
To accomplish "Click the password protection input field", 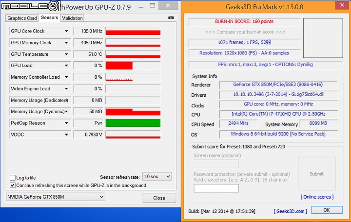I will (x=216, y=188).
